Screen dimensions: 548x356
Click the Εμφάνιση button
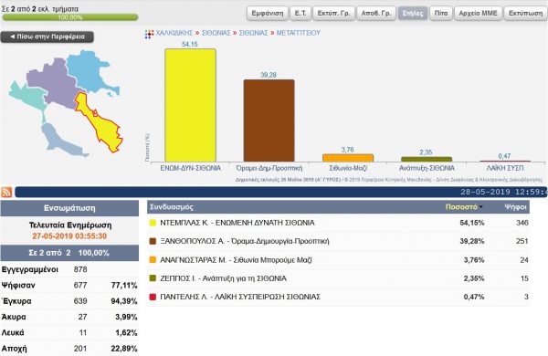coord(268,14)
